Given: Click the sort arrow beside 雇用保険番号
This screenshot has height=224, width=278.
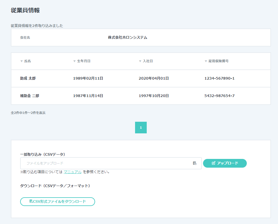Looking at the screenshot, I should tap(206, 61).
